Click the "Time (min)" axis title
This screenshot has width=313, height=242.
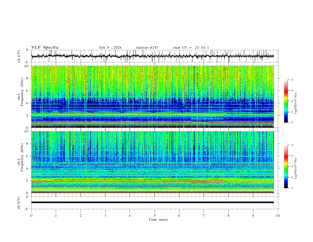[158, 219]
